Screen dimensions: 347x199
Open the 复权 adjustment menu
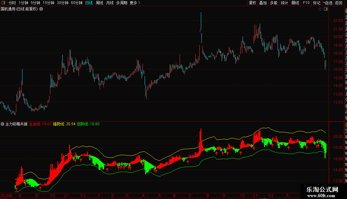(252, 3)
